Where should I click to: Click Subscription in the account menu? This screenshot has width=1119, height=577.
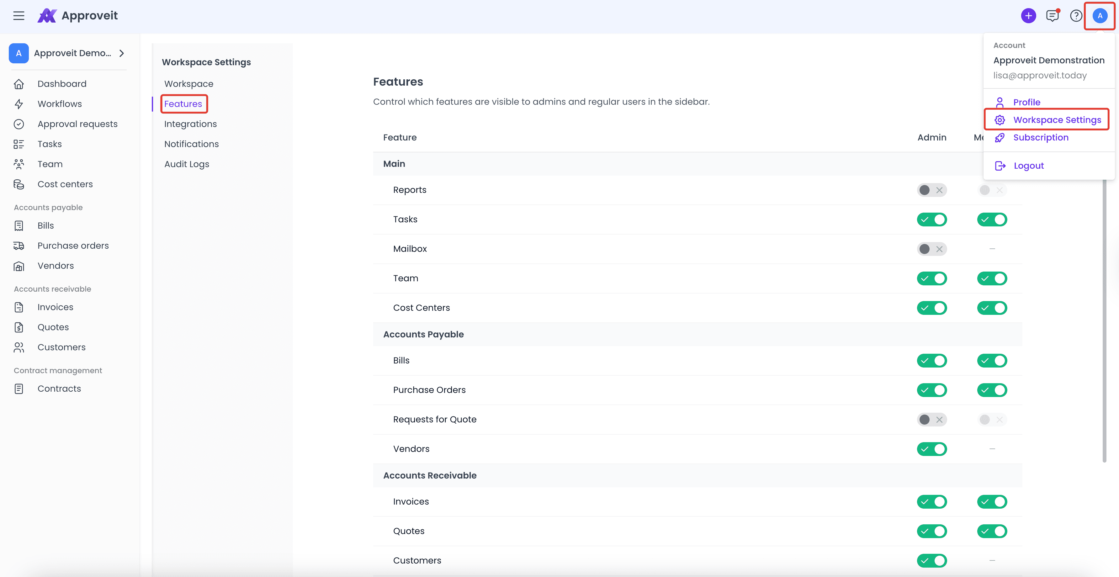(x=1040, y=138)
